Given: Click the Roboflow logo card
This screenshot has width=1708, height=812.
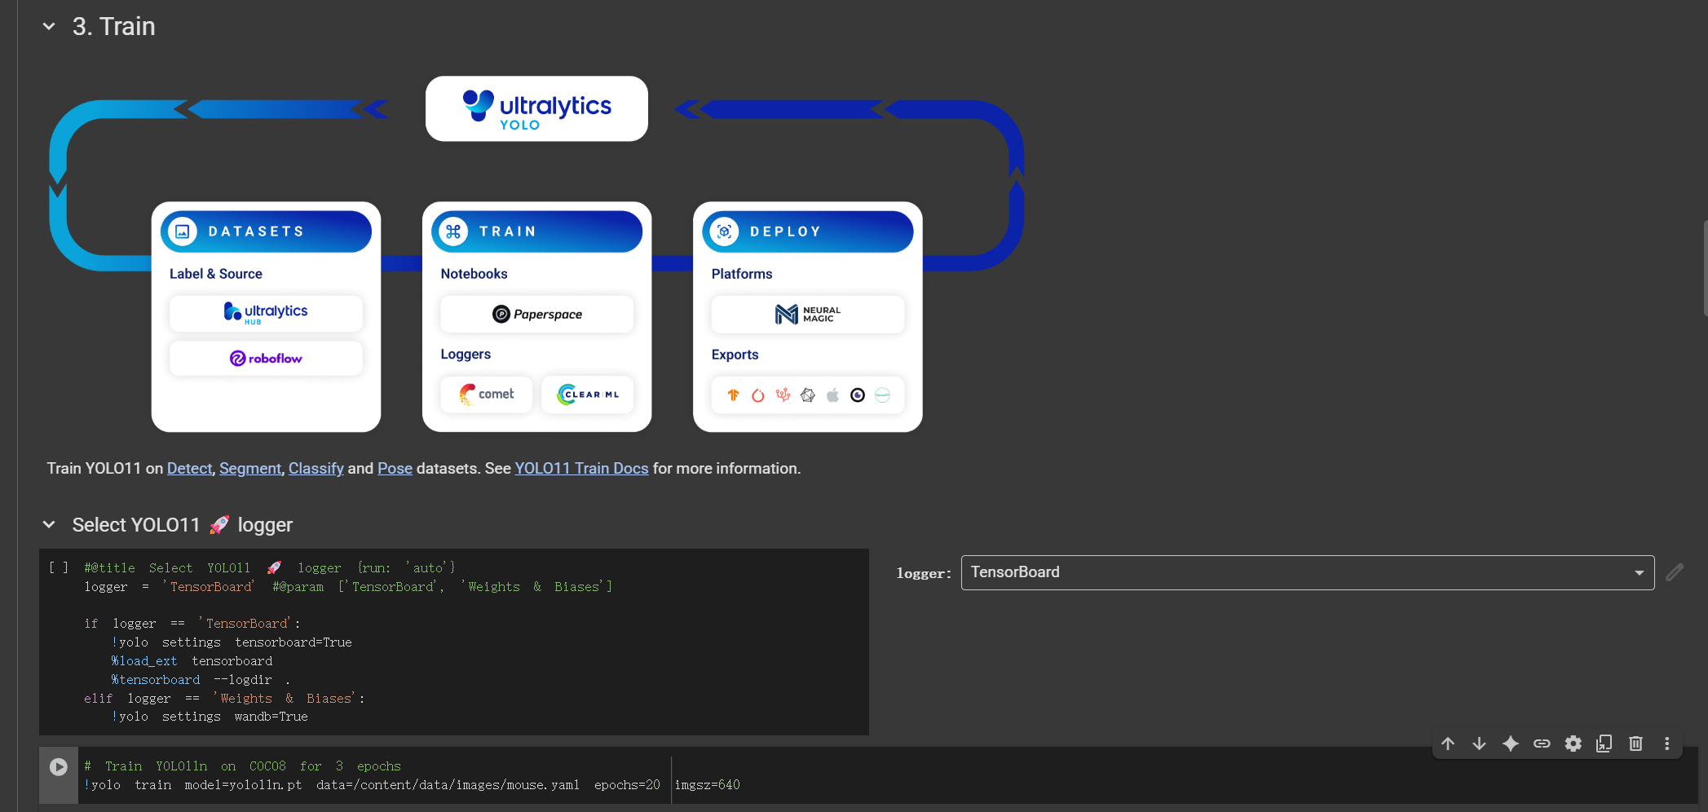Looking at the screenshot, I should point(266,359).
